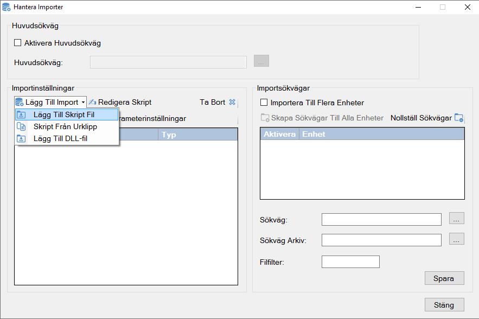The width and height of the screenshot is (479, 319).
Task: Select Skript Från Urklipp menu entry
Action: (x=67, y=126)
